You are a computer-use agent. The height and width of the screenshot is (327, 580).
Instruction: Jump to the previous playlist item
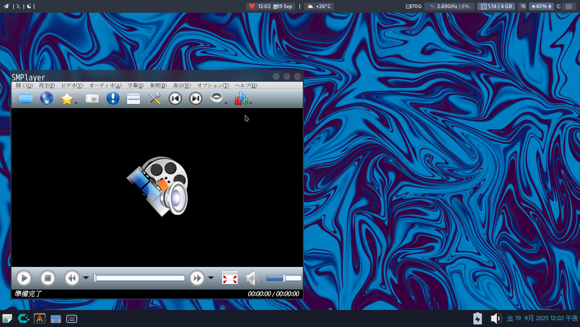(175, 98)
